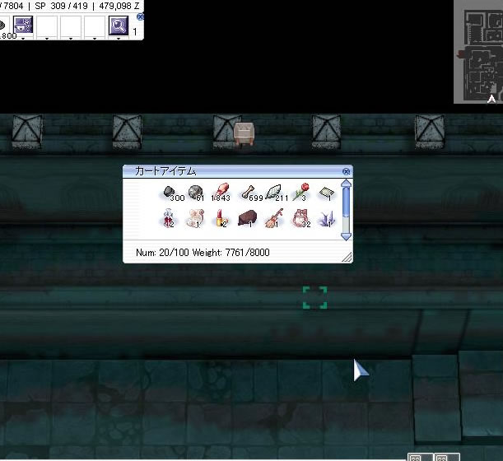Viewport: 503px width, 461px height.
Task: Activate the magnifier skill in hotkey bar
Action: (119, 25)
